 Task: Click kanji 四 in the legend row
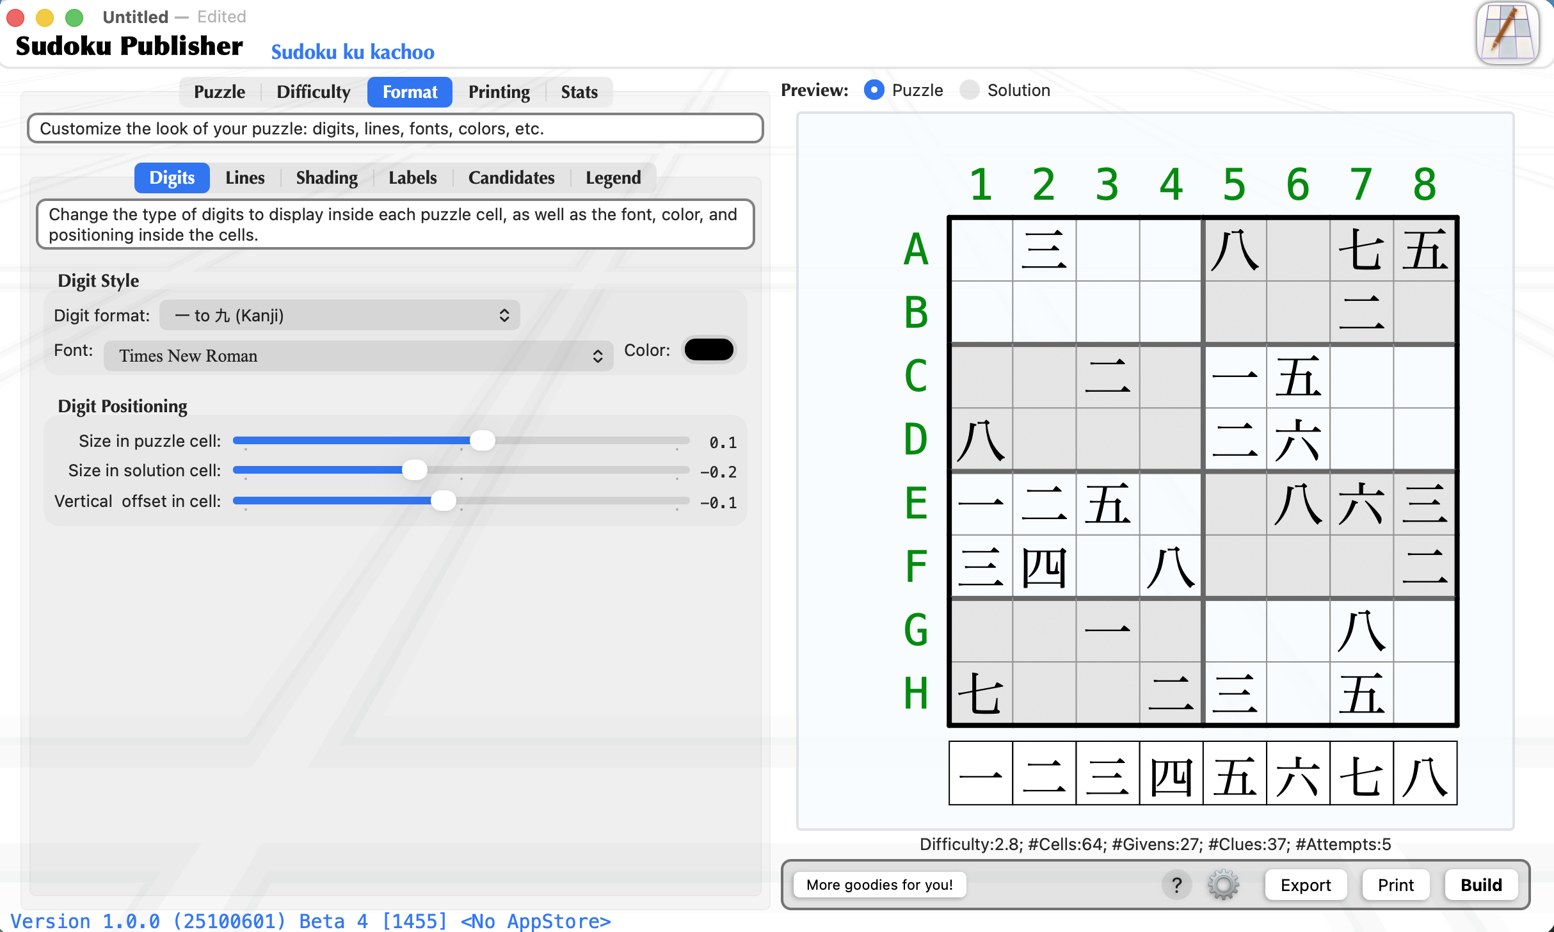point(1171,773)
